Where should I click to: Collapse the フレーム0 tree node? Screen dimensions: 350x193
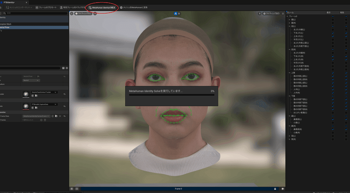pyautogui.click(x=287, y=16)
